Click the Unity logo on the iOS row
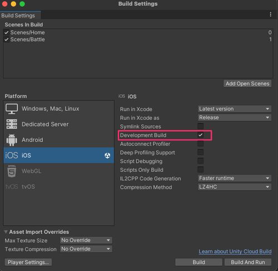Viewport: 278px width, 271px height. [x=107, y=156]
